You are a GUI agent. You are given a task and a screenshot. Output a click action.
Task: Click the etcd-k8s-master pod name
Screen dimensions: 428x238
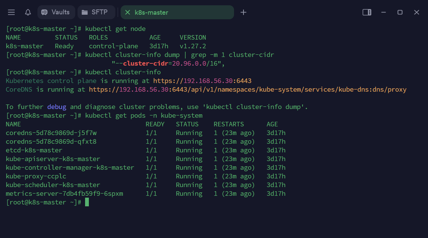click(34, 150)
